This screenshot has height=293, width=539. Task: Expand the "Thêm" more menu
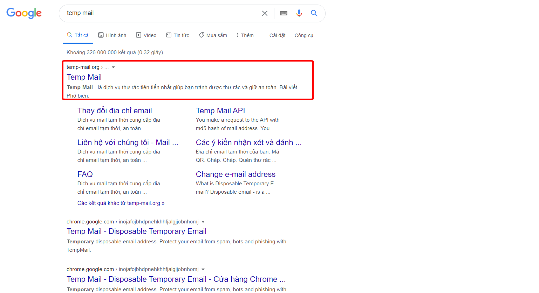point(245,35)
